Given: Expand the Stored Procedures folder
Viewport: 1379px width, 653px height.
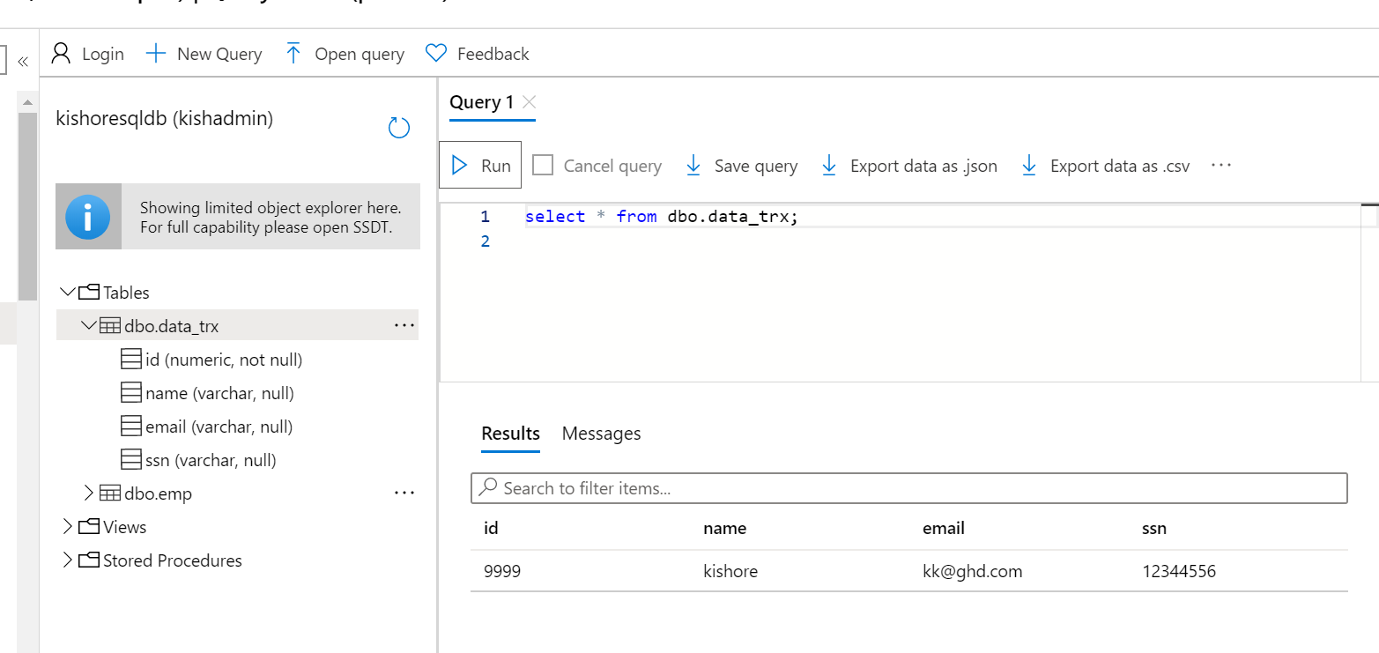Looking at the screenshot, I should (x=68, y=560).
